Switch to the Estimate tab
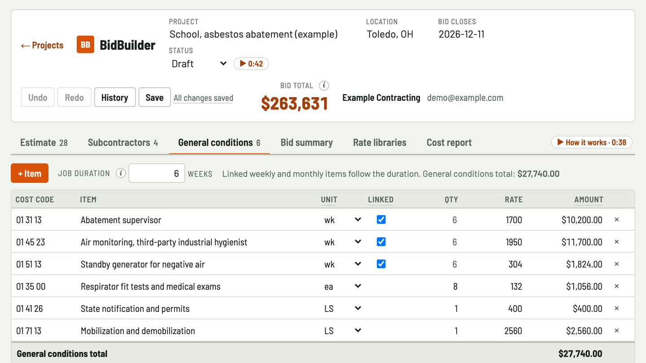The width and height of the screenshot is (646, 363). point(44,143)
